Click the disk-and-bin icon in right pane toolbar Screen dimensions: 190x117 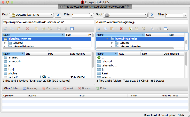point(159,29)
